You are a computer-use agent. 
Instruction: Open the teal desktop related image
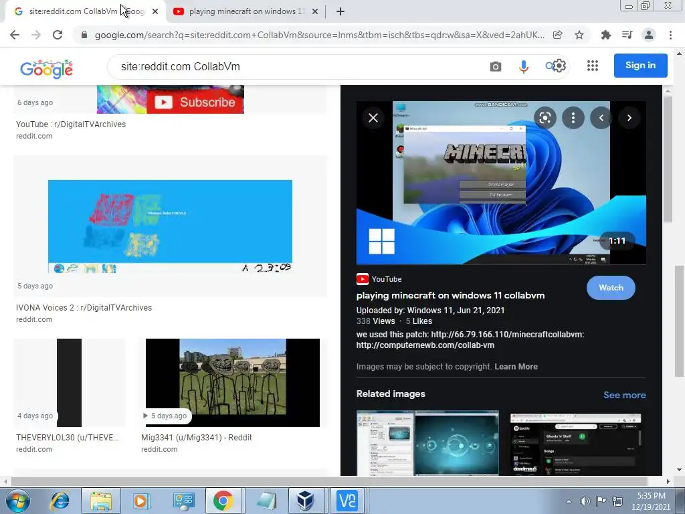click(427, 443)
